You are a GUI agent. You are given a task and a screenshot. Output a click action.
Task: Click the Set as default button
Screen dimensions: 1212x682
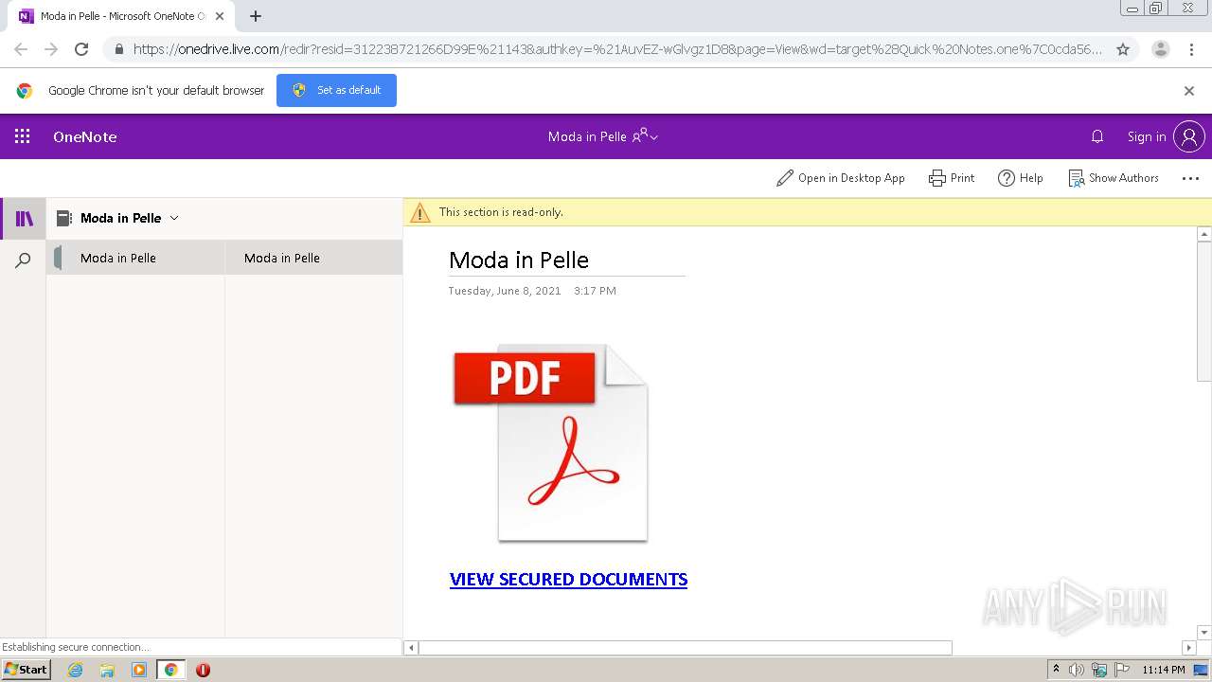click(x=336, y=90)
